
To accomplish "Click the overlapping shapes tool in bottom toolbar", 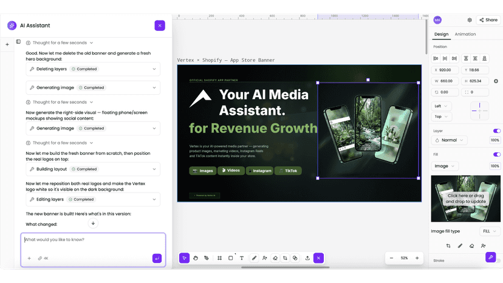I will point(295,258).
